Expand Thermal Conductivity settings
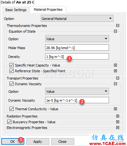The width and height of the screenshot is (127, 146). pos(115,109)
